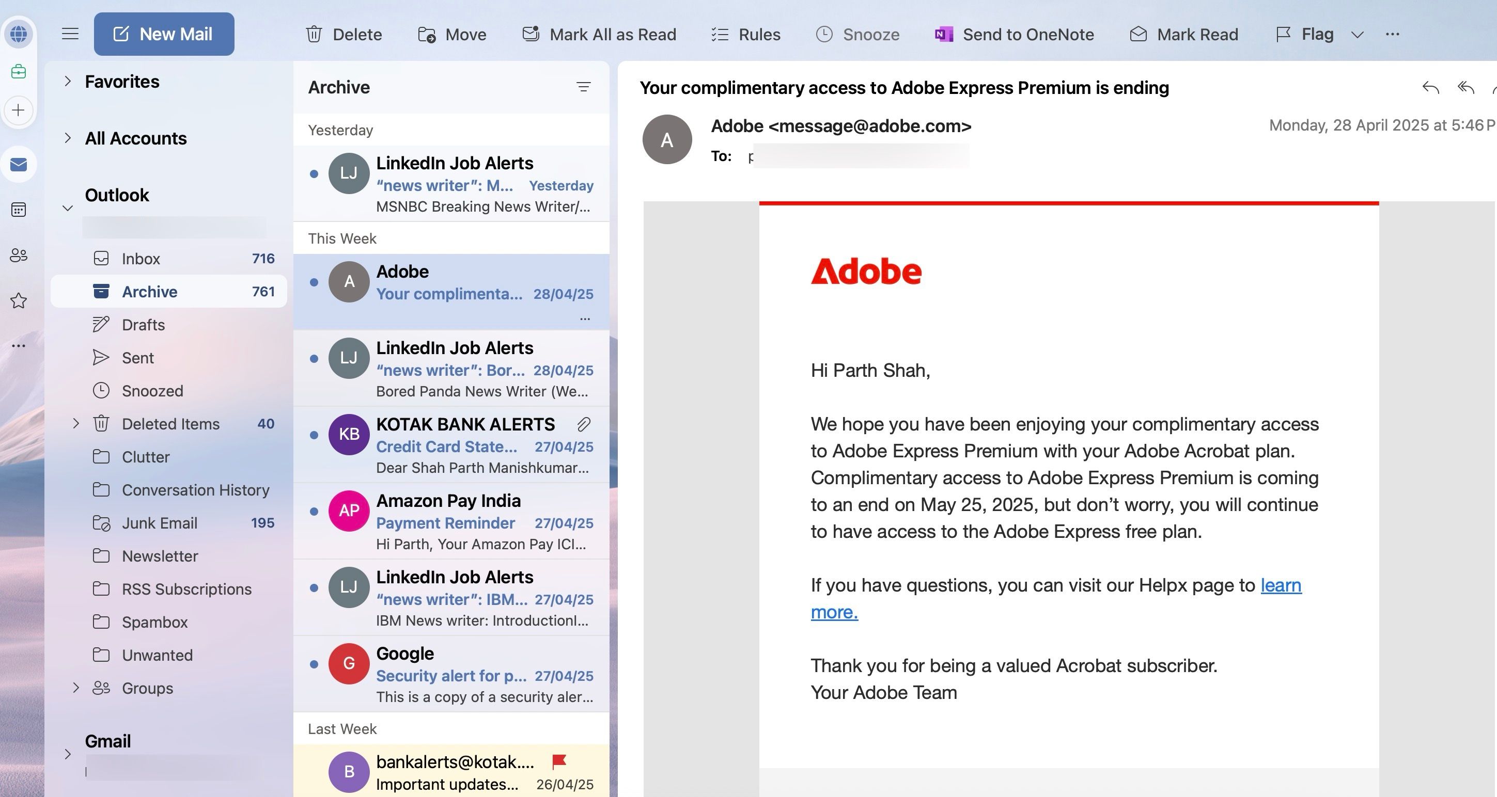Toggle unread dot on Google security email
The width and height of the screenshot is (1497, 797).
314,664
